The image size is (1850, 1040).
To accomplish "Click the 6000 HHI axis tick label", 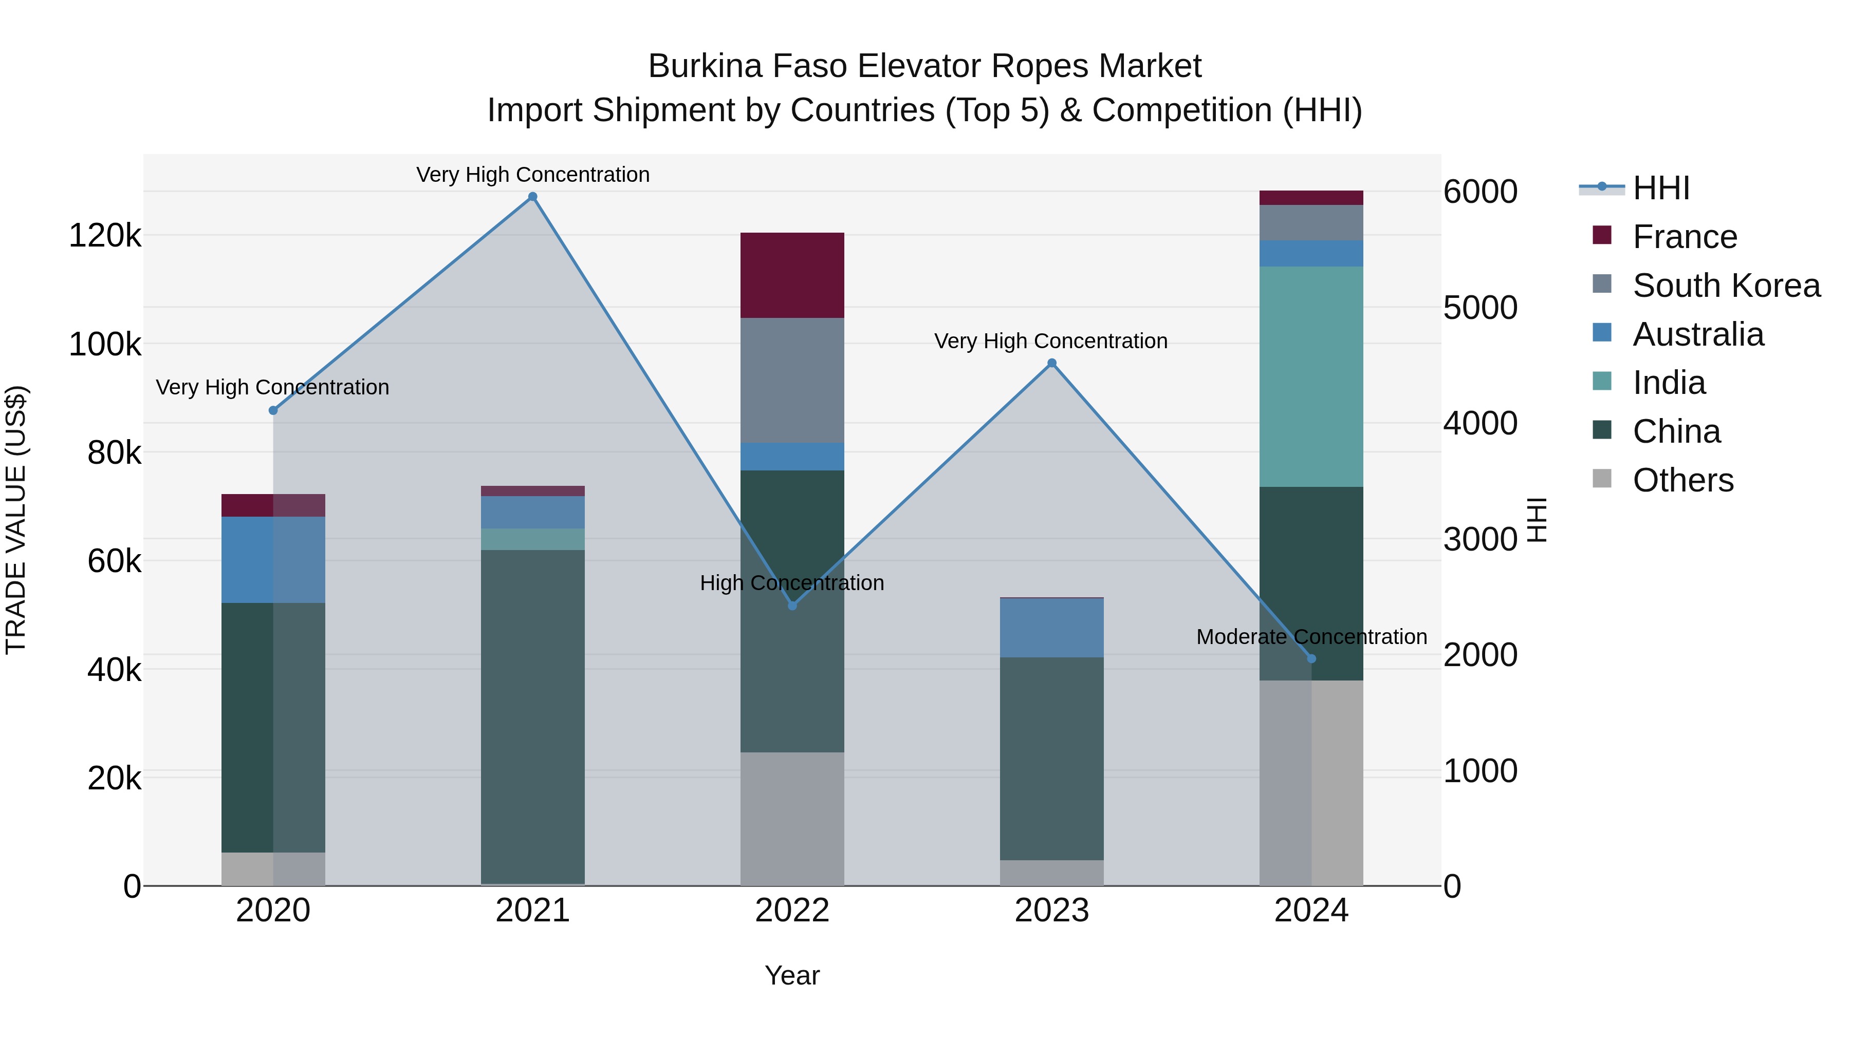I will 1480,192.
